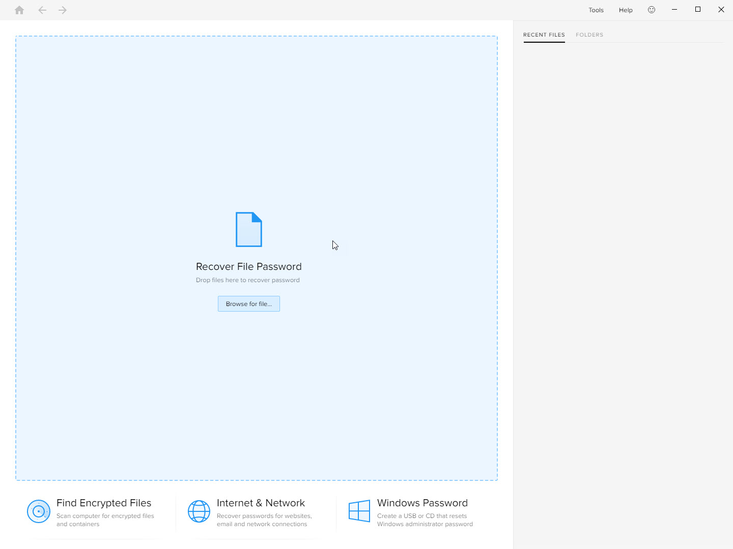Screen dimensions: 733x549
Task: Open the smiley face feedback icon
Action: coord(652,10)
